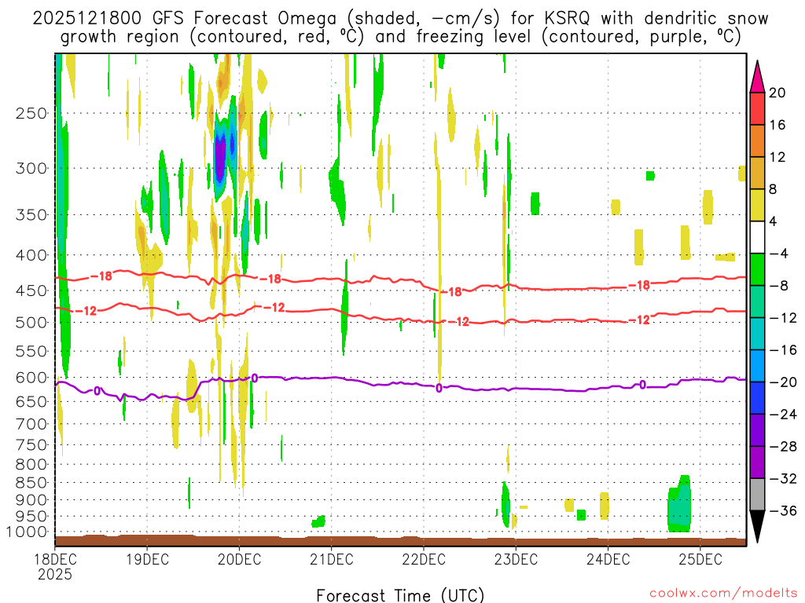Screen dimensions: 805x603
Task: Click the 23DEC time axis label
Action: [516, 559]
